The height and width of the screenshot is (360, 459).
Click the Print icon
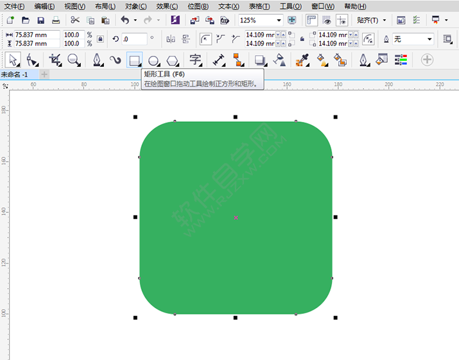tap(56, 20)
